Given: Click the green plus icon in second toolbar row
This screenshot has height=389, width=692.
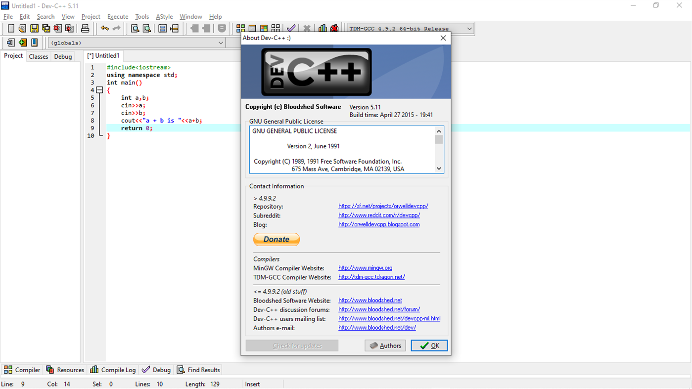Looking at the screenshot, I should tap(22, 43).
